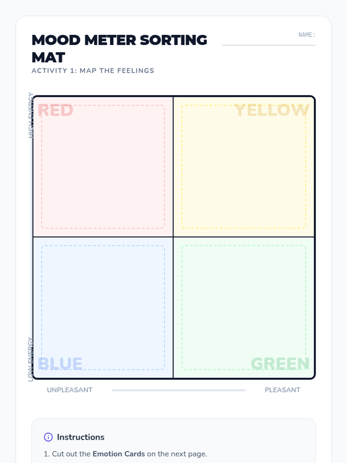This screenshot has width=347, height=463.
Task: Select the yellow quadrant drop zone
Action: pos(243,167)
